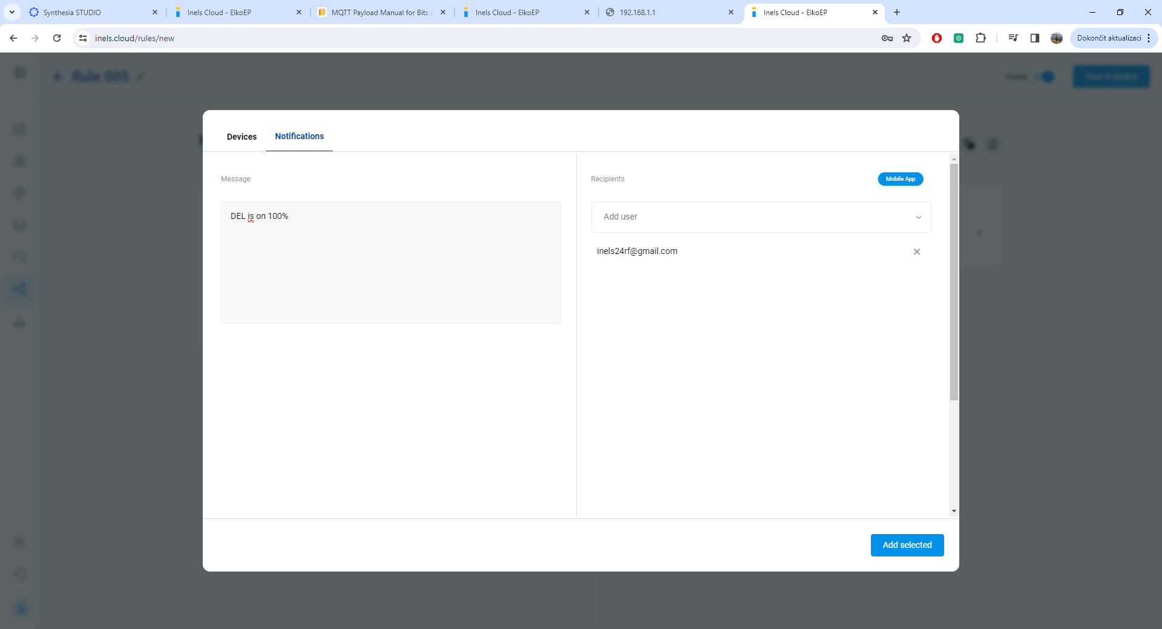Switch to the MQTT Payload Manual browser tab

tap(380, 12)
